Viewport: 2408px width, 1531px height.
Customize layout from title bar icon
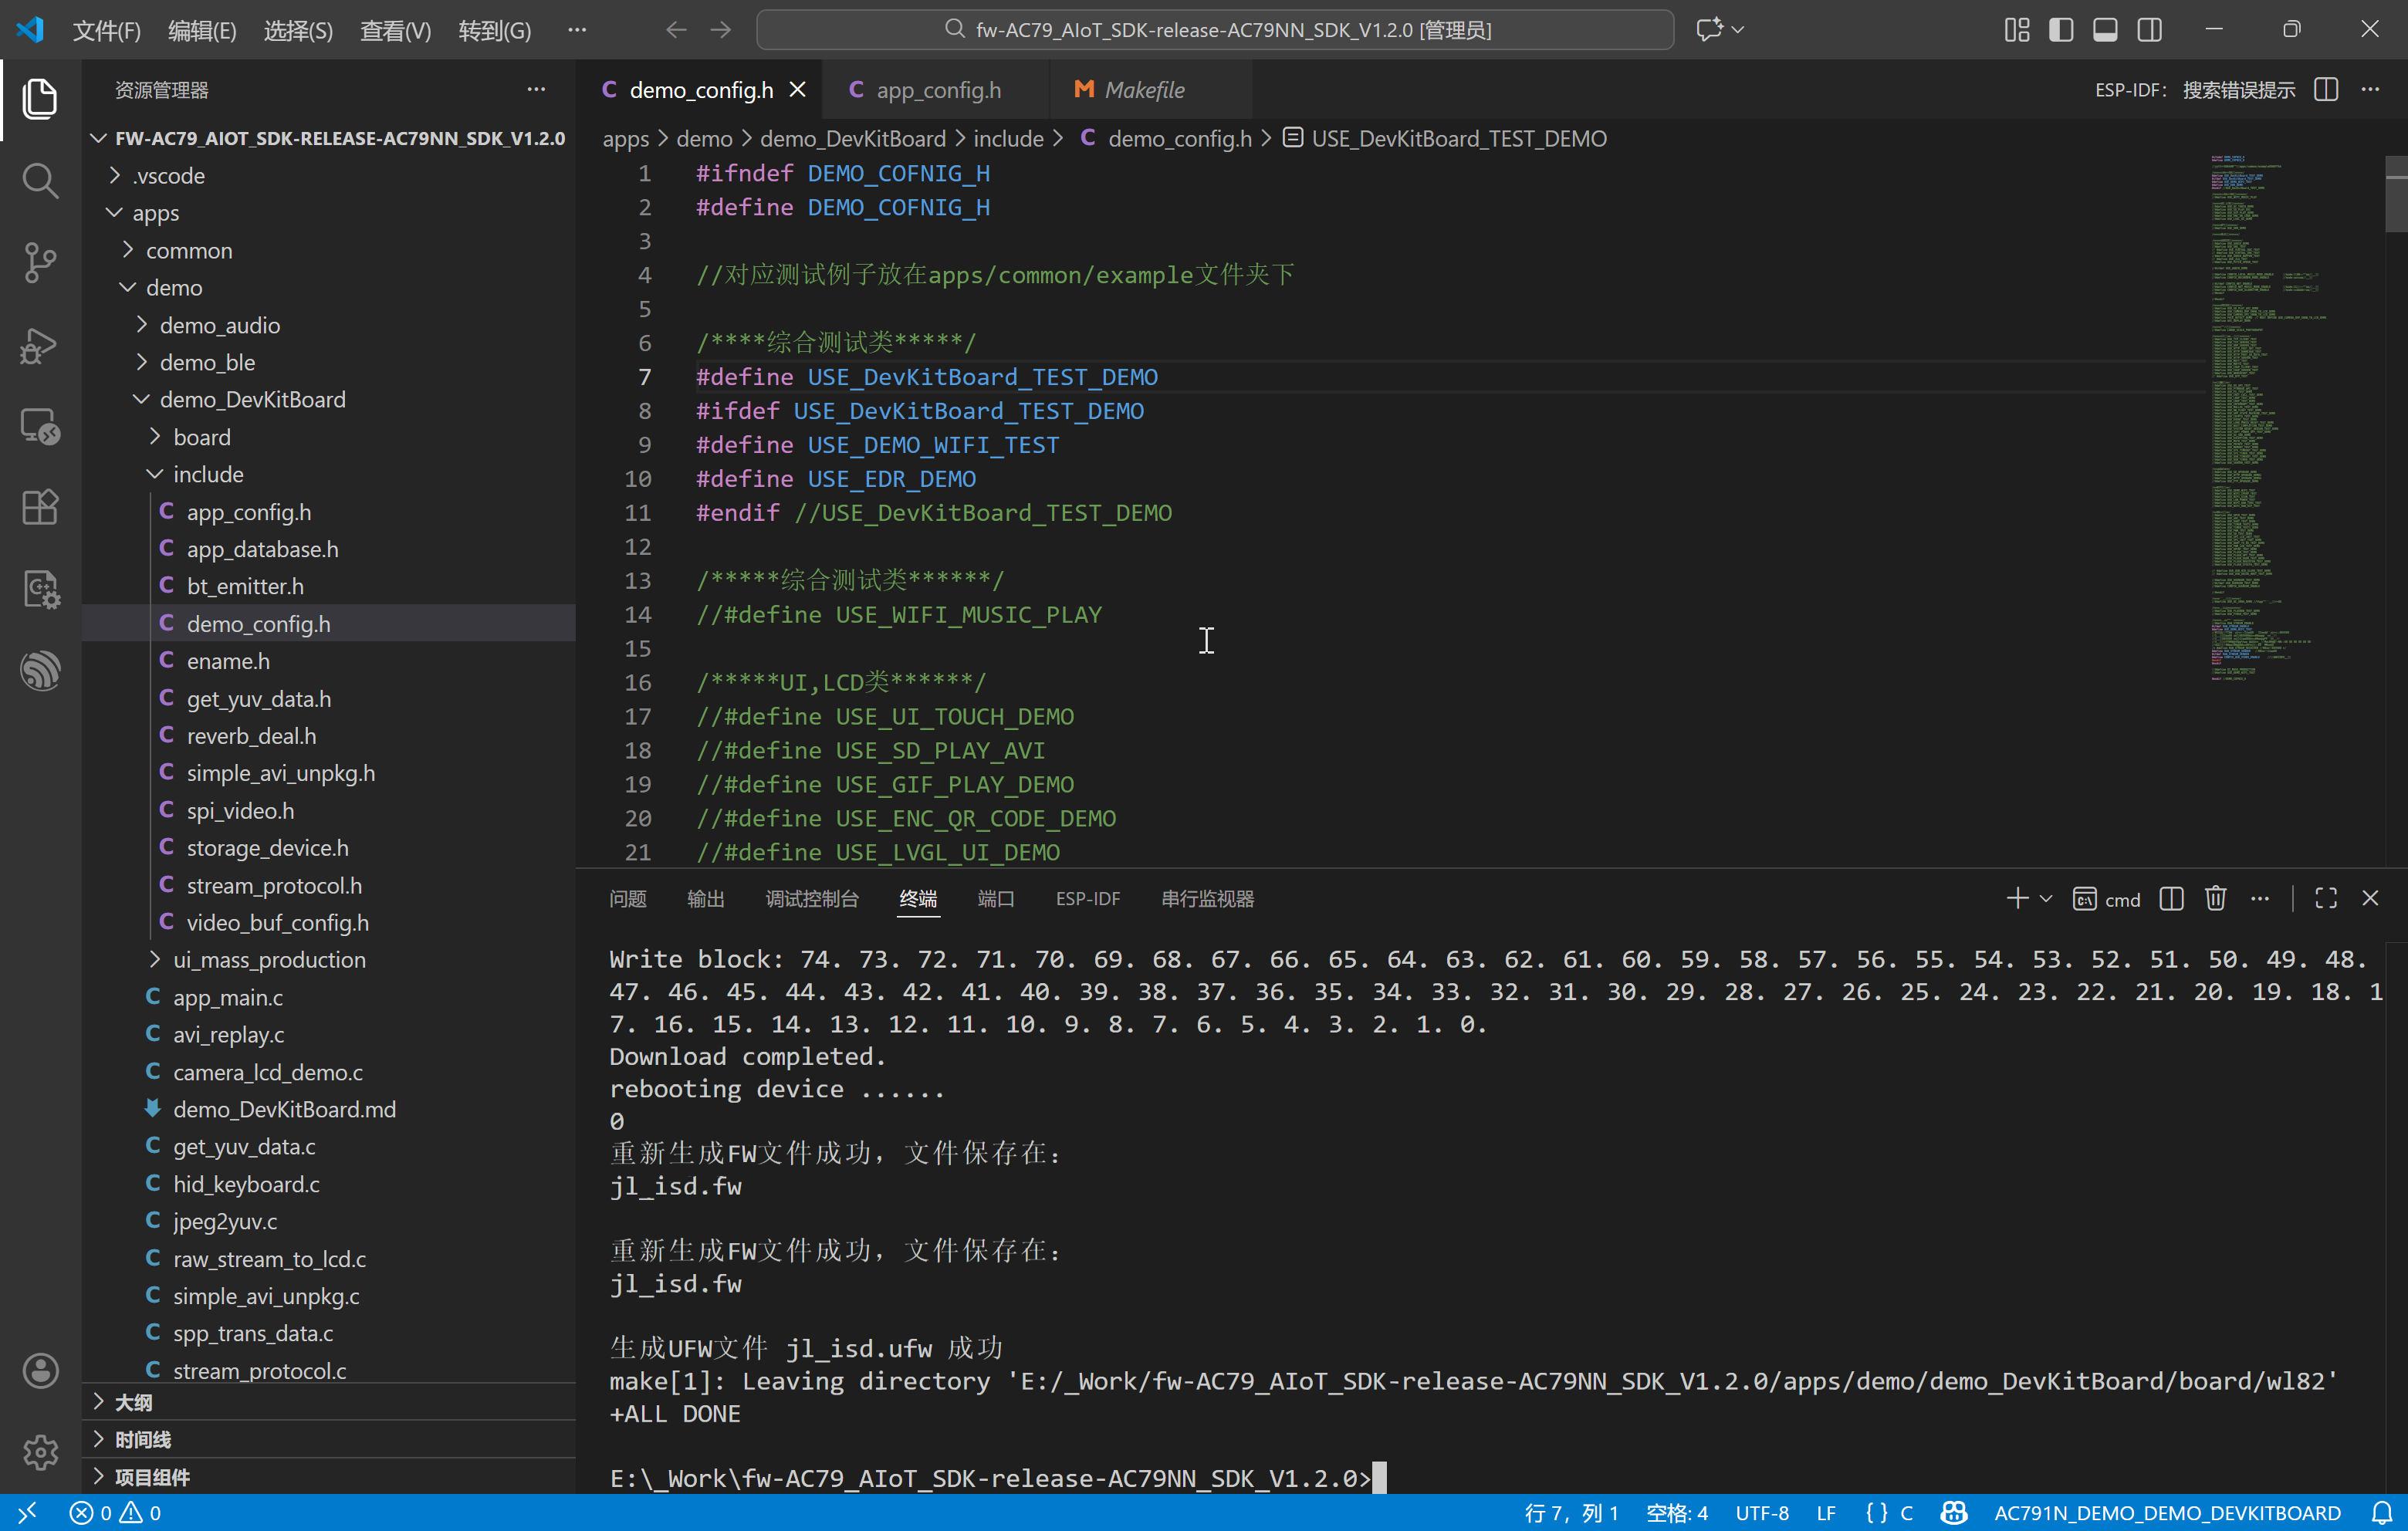coord(2017,29)
